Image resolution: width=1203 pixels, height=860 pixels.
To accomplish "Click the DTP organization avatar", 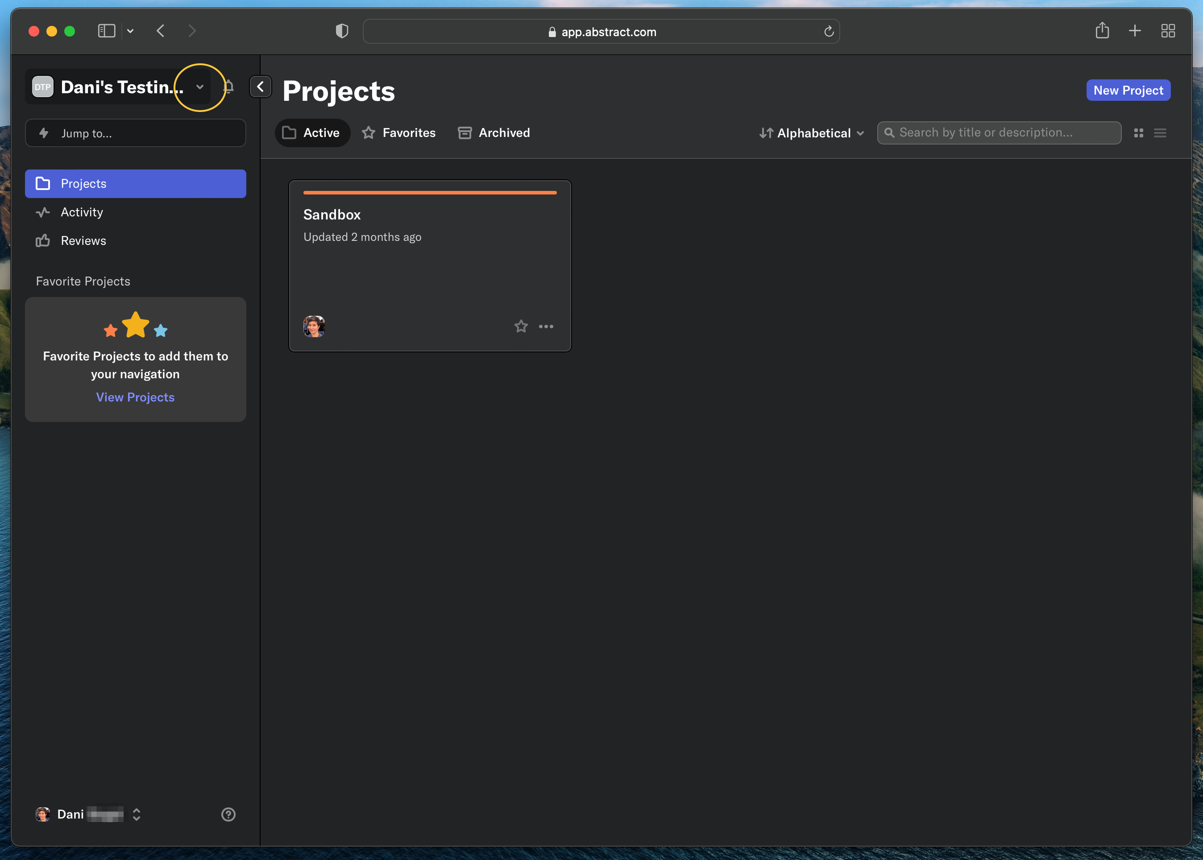I will click(x=43, y=87).
